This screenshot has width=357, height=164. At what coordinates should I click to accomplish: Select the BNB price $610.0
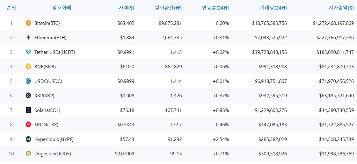coord(127,66)
